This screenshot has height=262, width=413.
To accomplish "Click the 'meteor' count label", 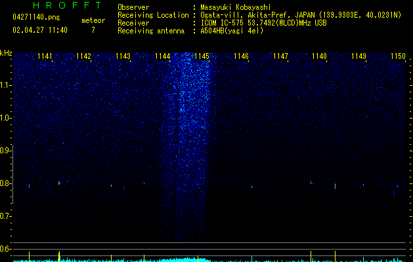I will (x=93, y=20).
